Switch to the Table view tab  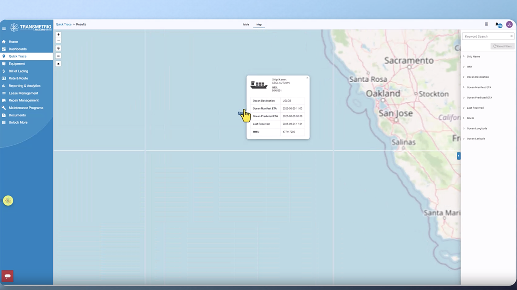246,24
